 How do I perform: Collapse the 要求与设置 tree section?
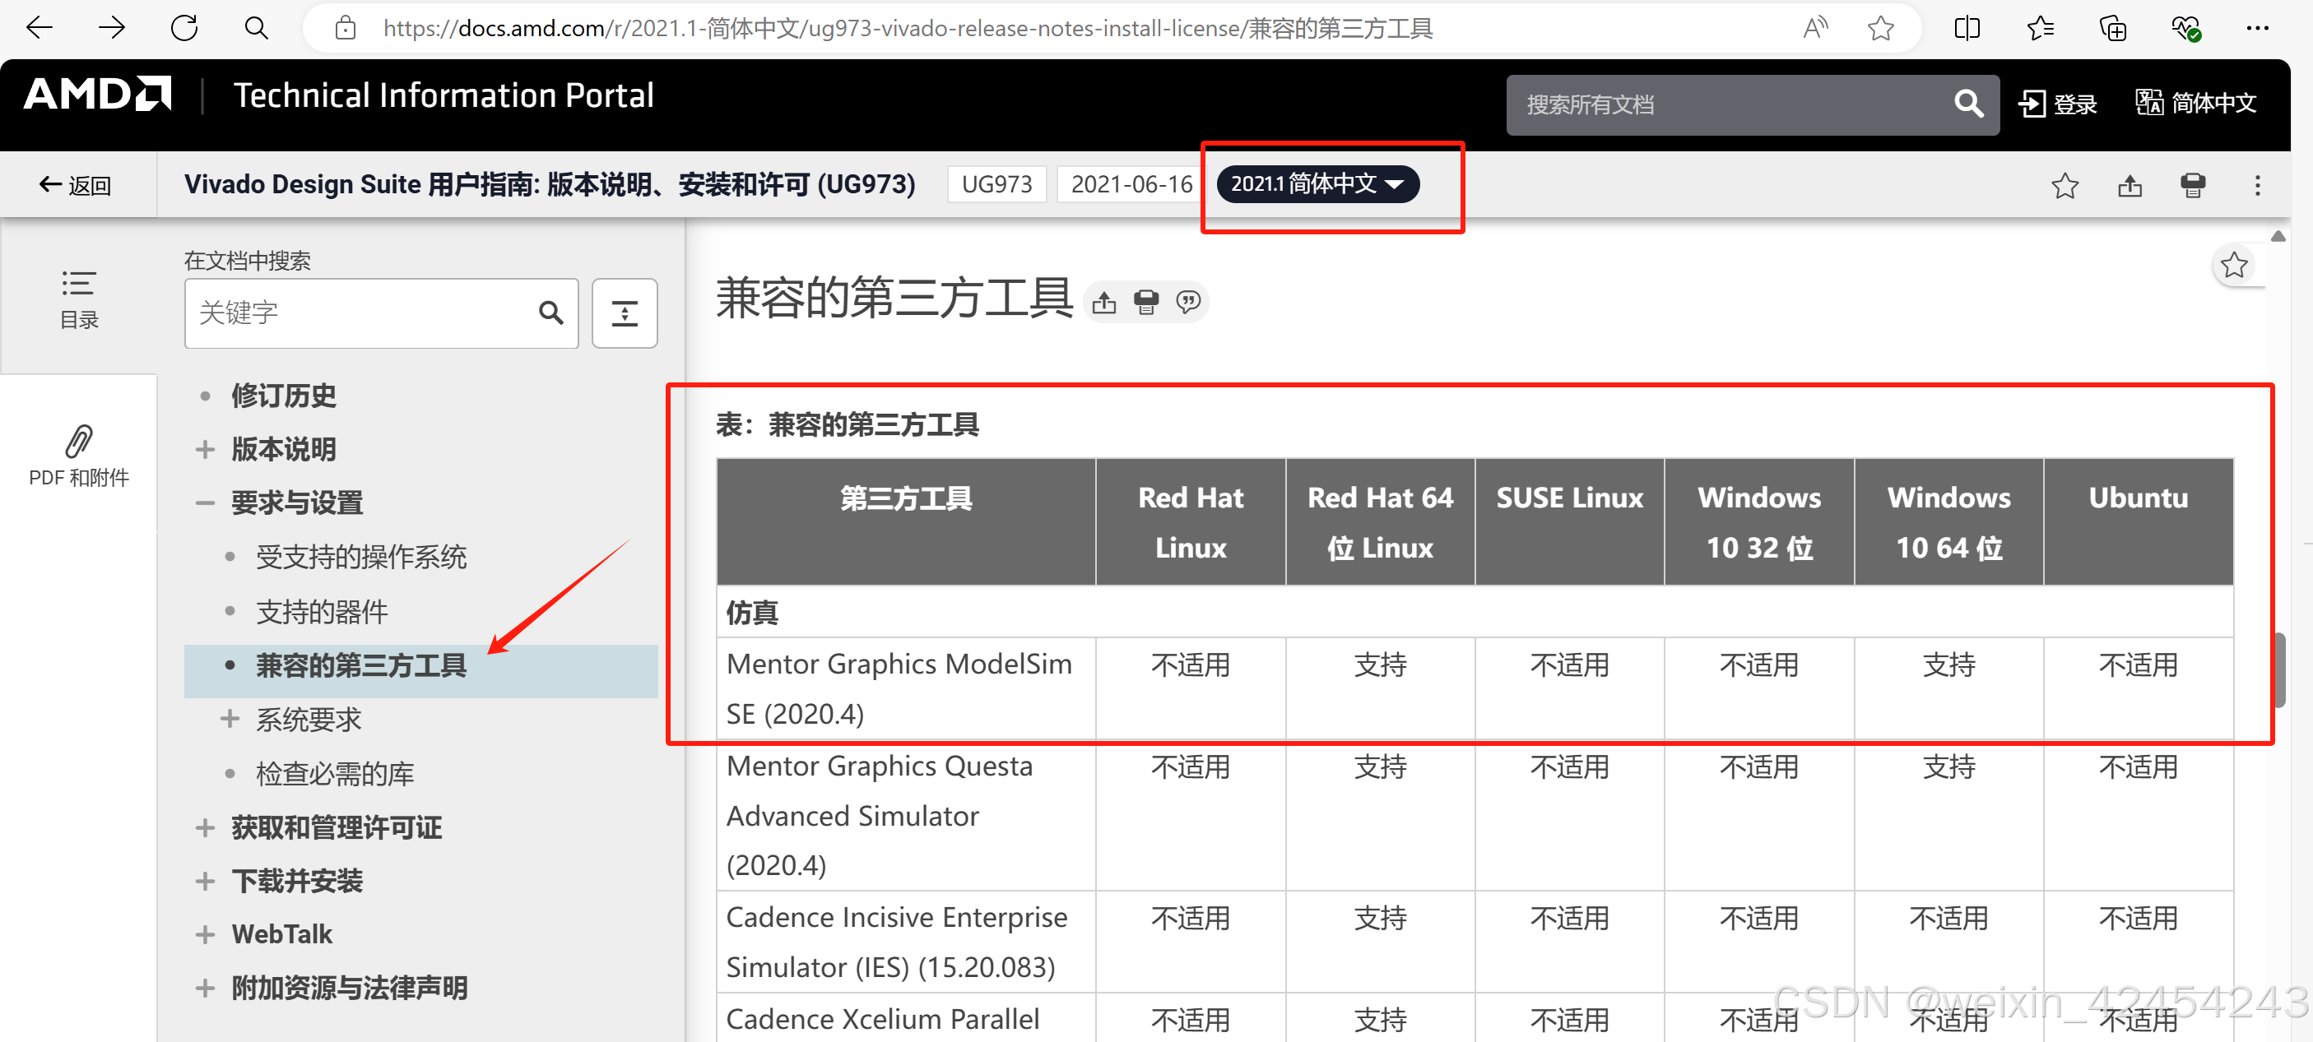pos(206,503)
